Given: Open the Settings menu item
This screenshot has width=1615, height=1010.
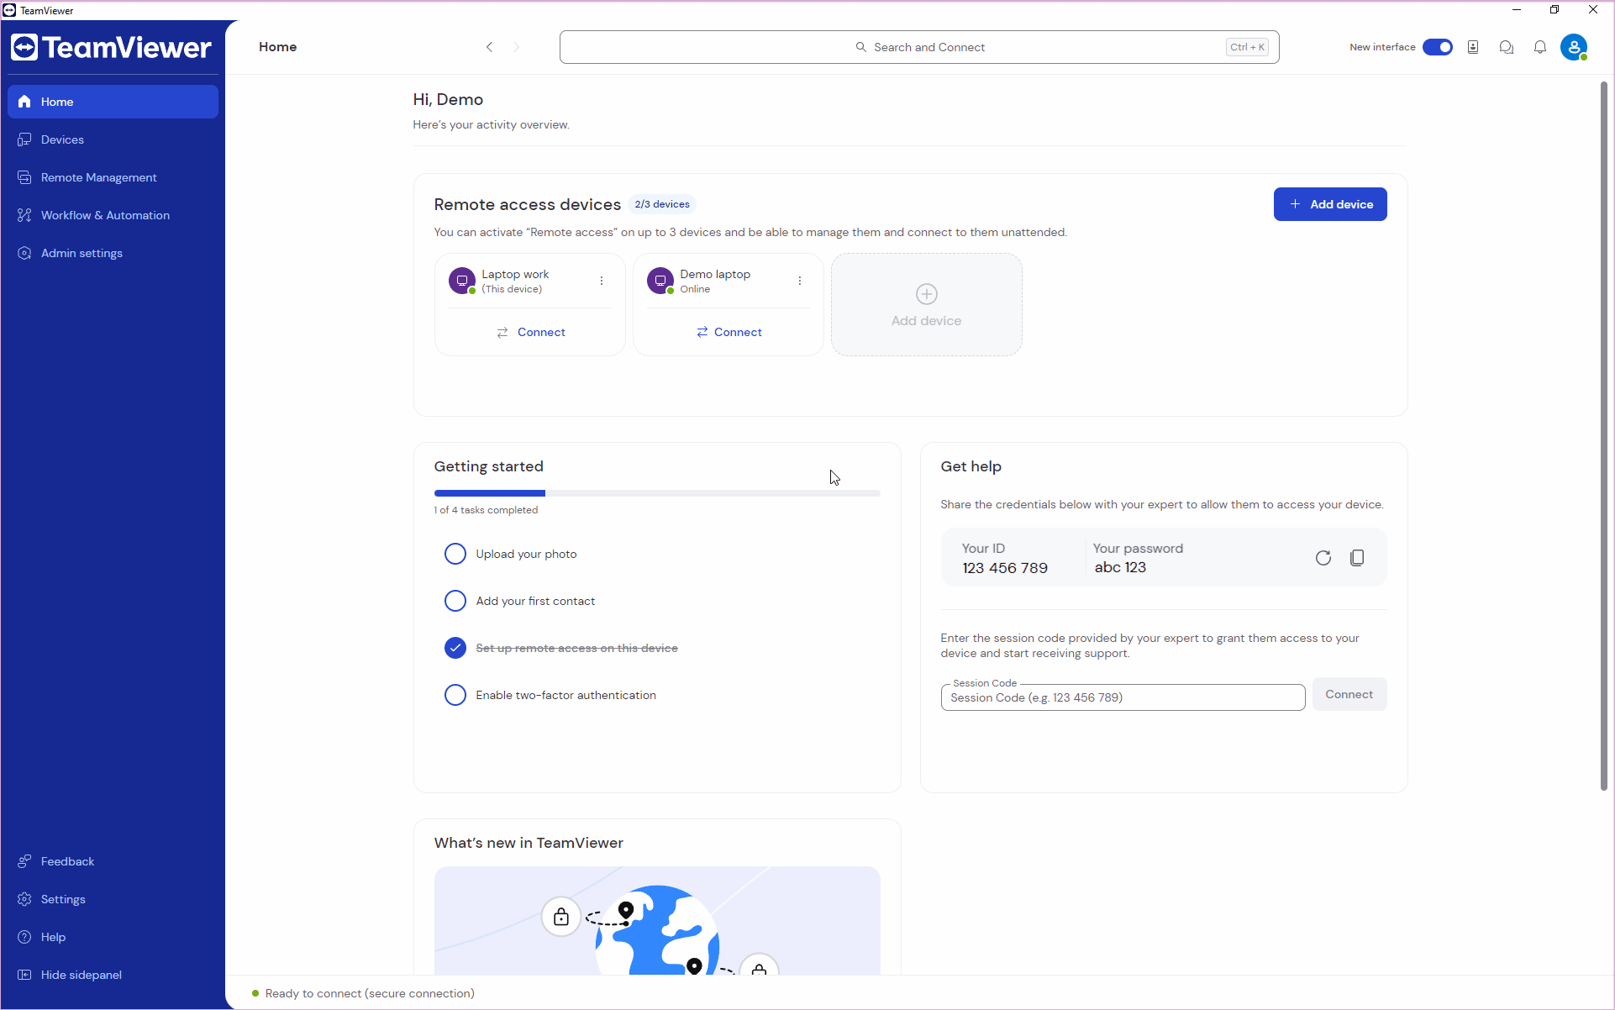Looking at the screenshot, I should [x=61, y=898].
